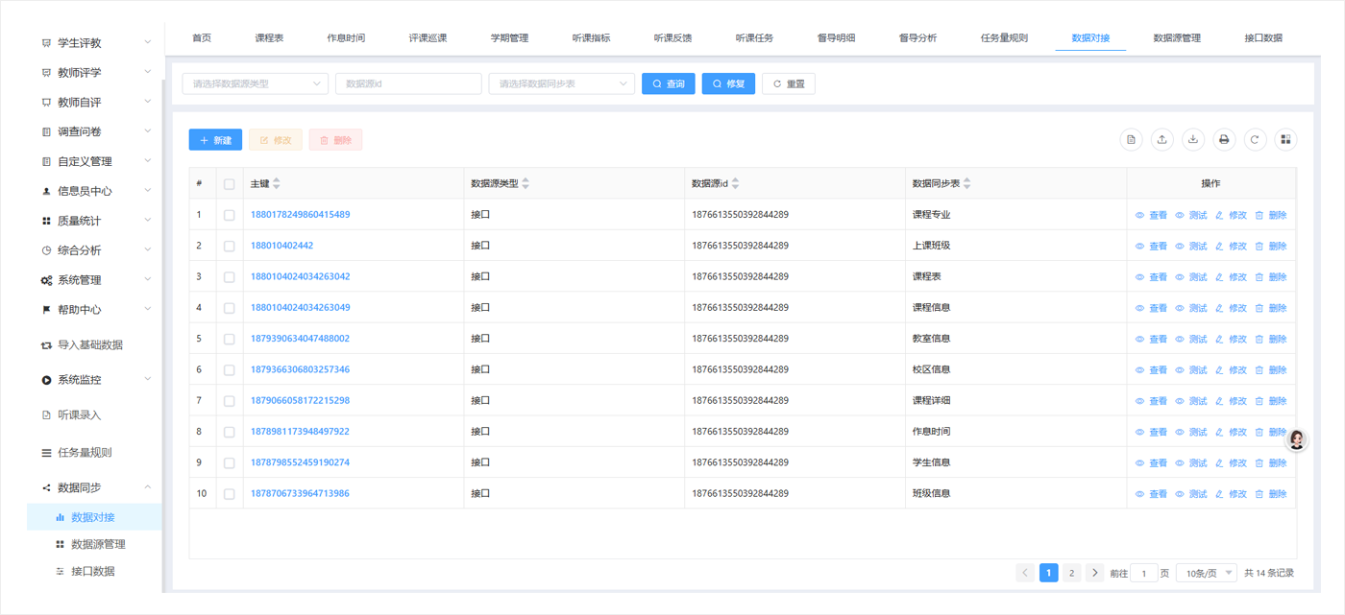1345x615 pixels.
Task: Open the 请选择数据同步表 dropdown
Action: click(561, 84)
